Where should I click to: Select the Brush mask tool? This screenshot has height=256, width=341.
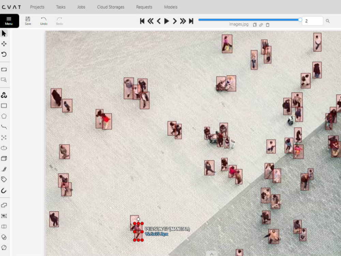click(x=4, y=169)
